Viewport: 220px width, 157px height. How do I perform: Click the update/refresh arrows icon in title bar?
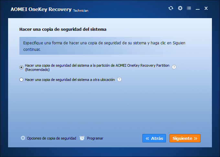[171, 8]
